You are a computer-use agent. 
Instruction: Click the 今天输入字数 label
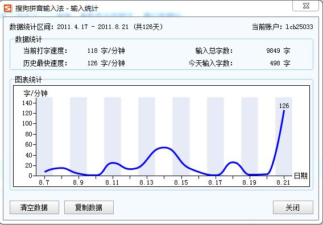(x=211, y=63)
